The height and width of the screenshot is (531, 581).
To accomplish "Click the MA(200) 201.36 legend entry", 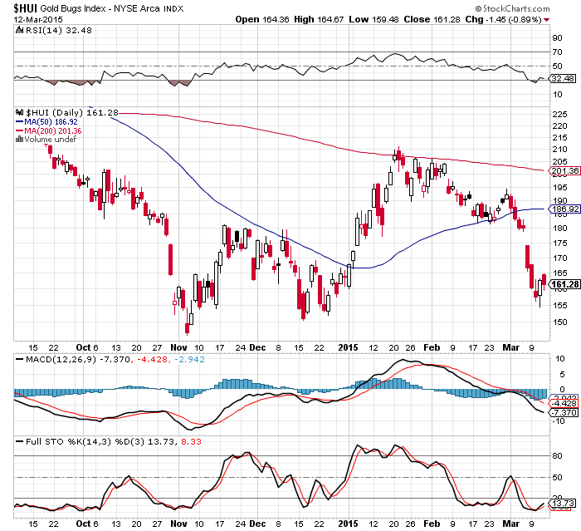I will click(48, 130).
